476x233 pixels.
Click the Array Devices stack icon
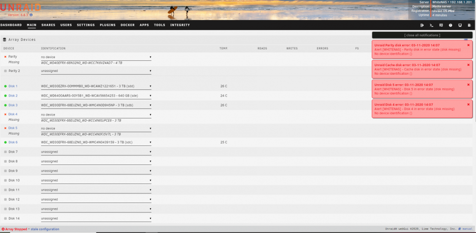point(5,39)
